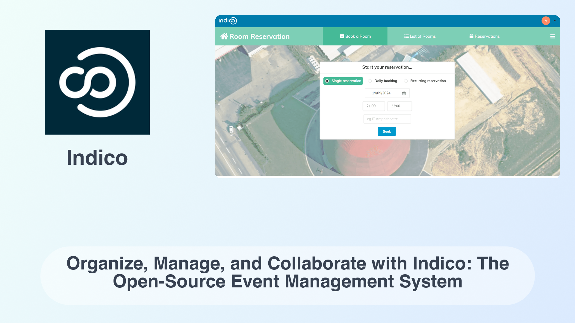Click the Indico home/logo icon
Image resolution: width=575 pixels, height=323 pixels.
[x=228, y=21]
